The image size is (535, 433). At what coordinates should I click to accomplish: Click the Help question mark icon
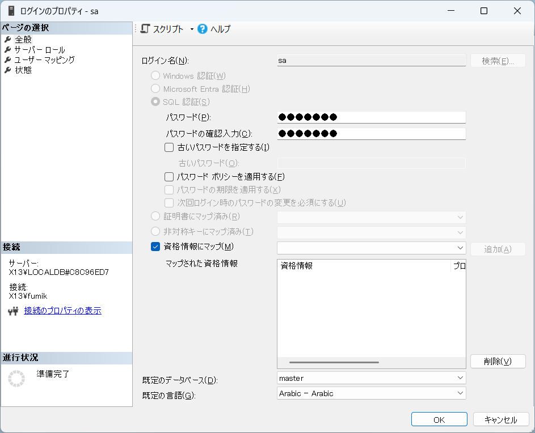click(x=203, y=29)
